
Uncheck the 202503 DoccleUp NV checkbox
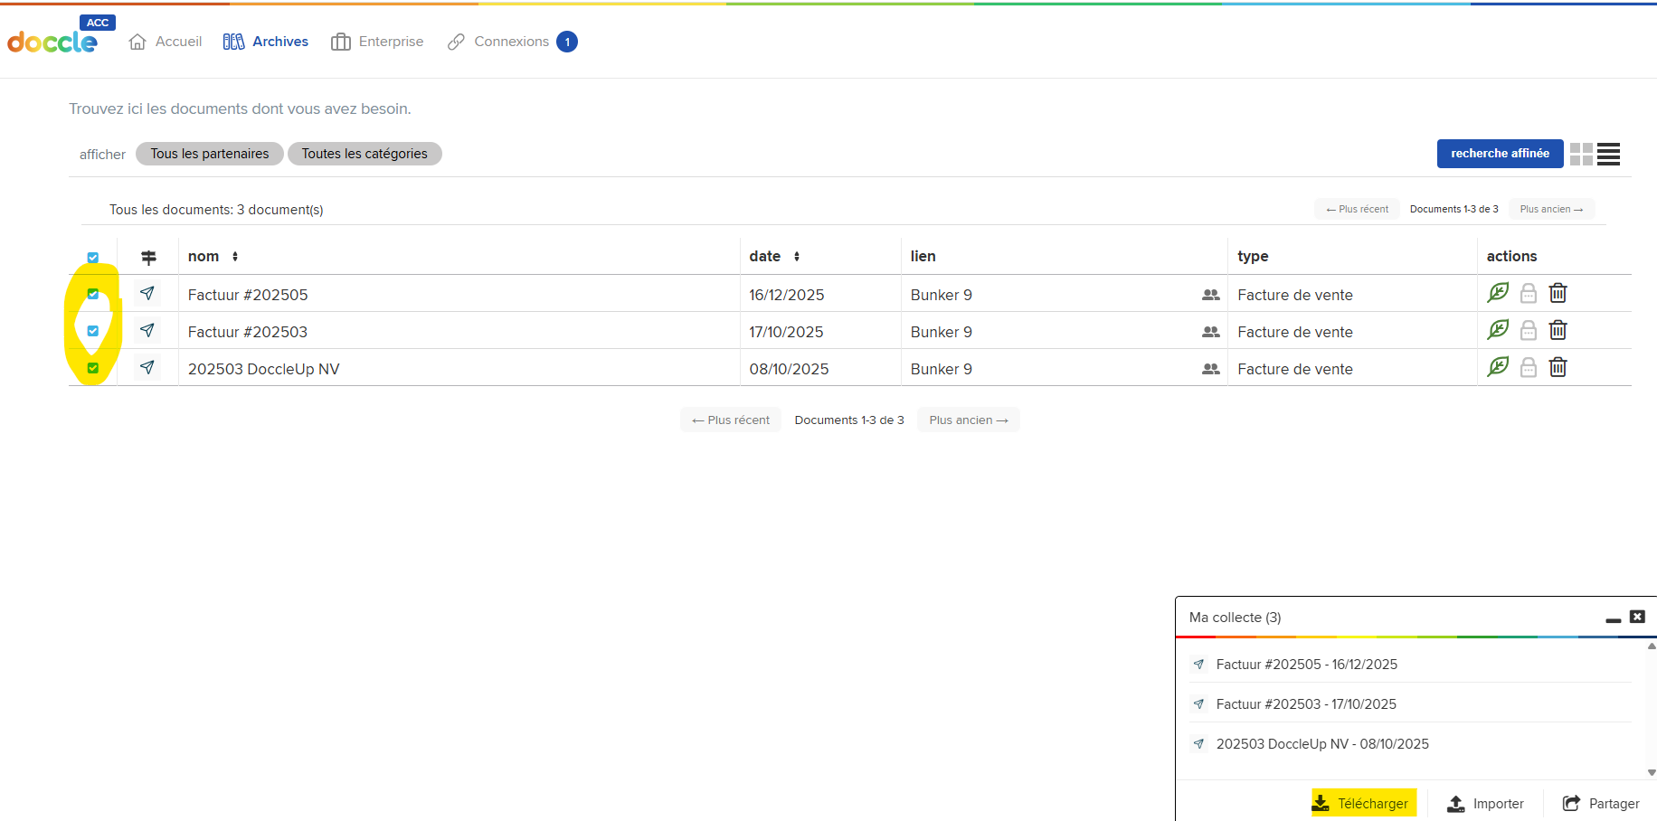pyautogui.click(x=93, y=368)
